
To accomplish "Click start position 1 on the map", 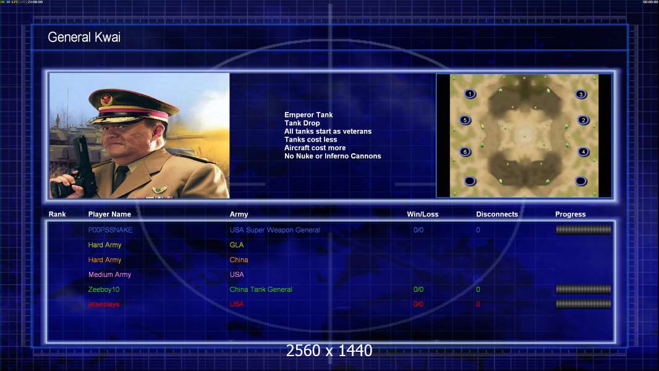I will click(470, 94).
